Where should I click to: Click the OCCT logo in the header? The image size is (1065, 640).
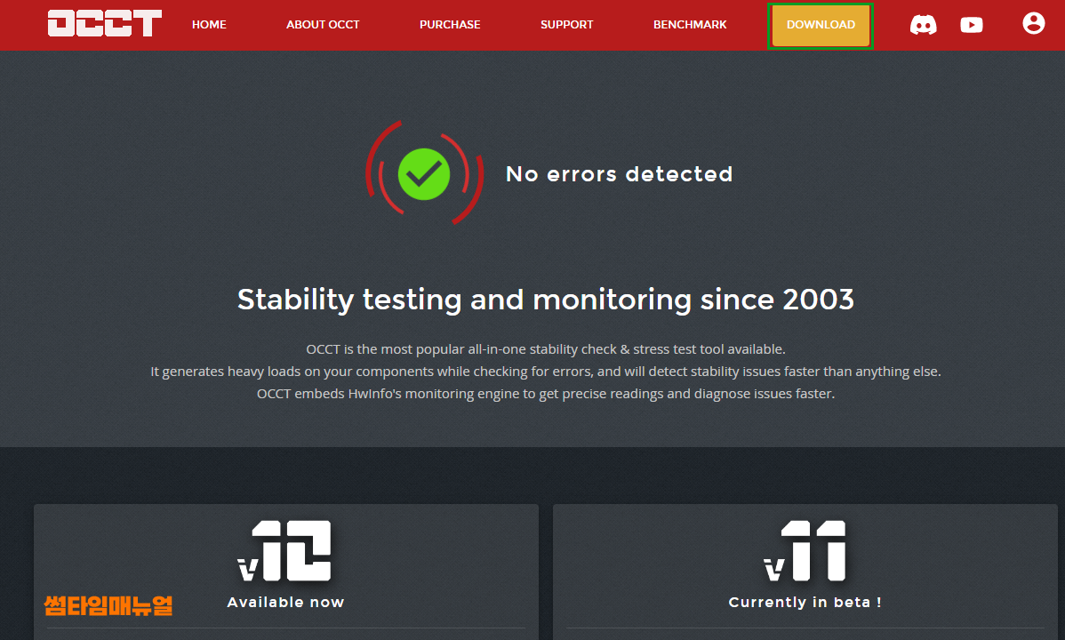105,24
